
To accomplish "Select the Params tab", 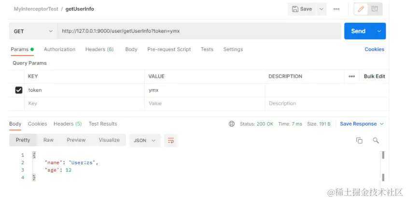I will (x=22, y=49).
